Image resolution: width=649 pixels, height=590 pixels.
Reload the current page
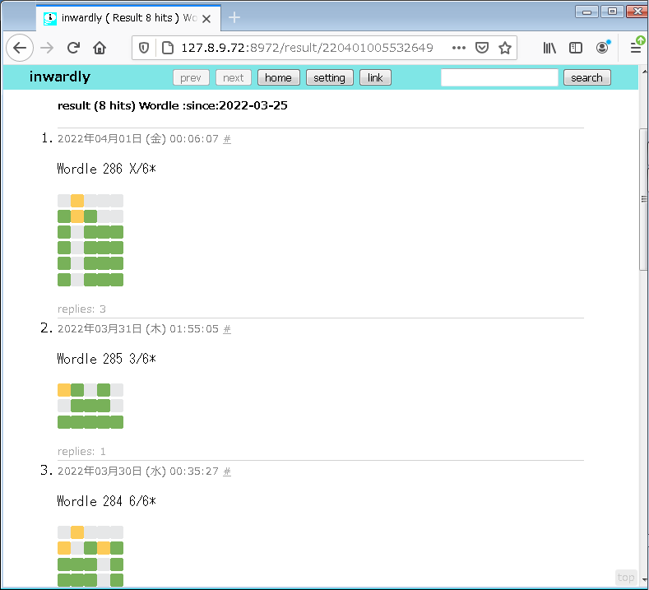coord(74,48)
